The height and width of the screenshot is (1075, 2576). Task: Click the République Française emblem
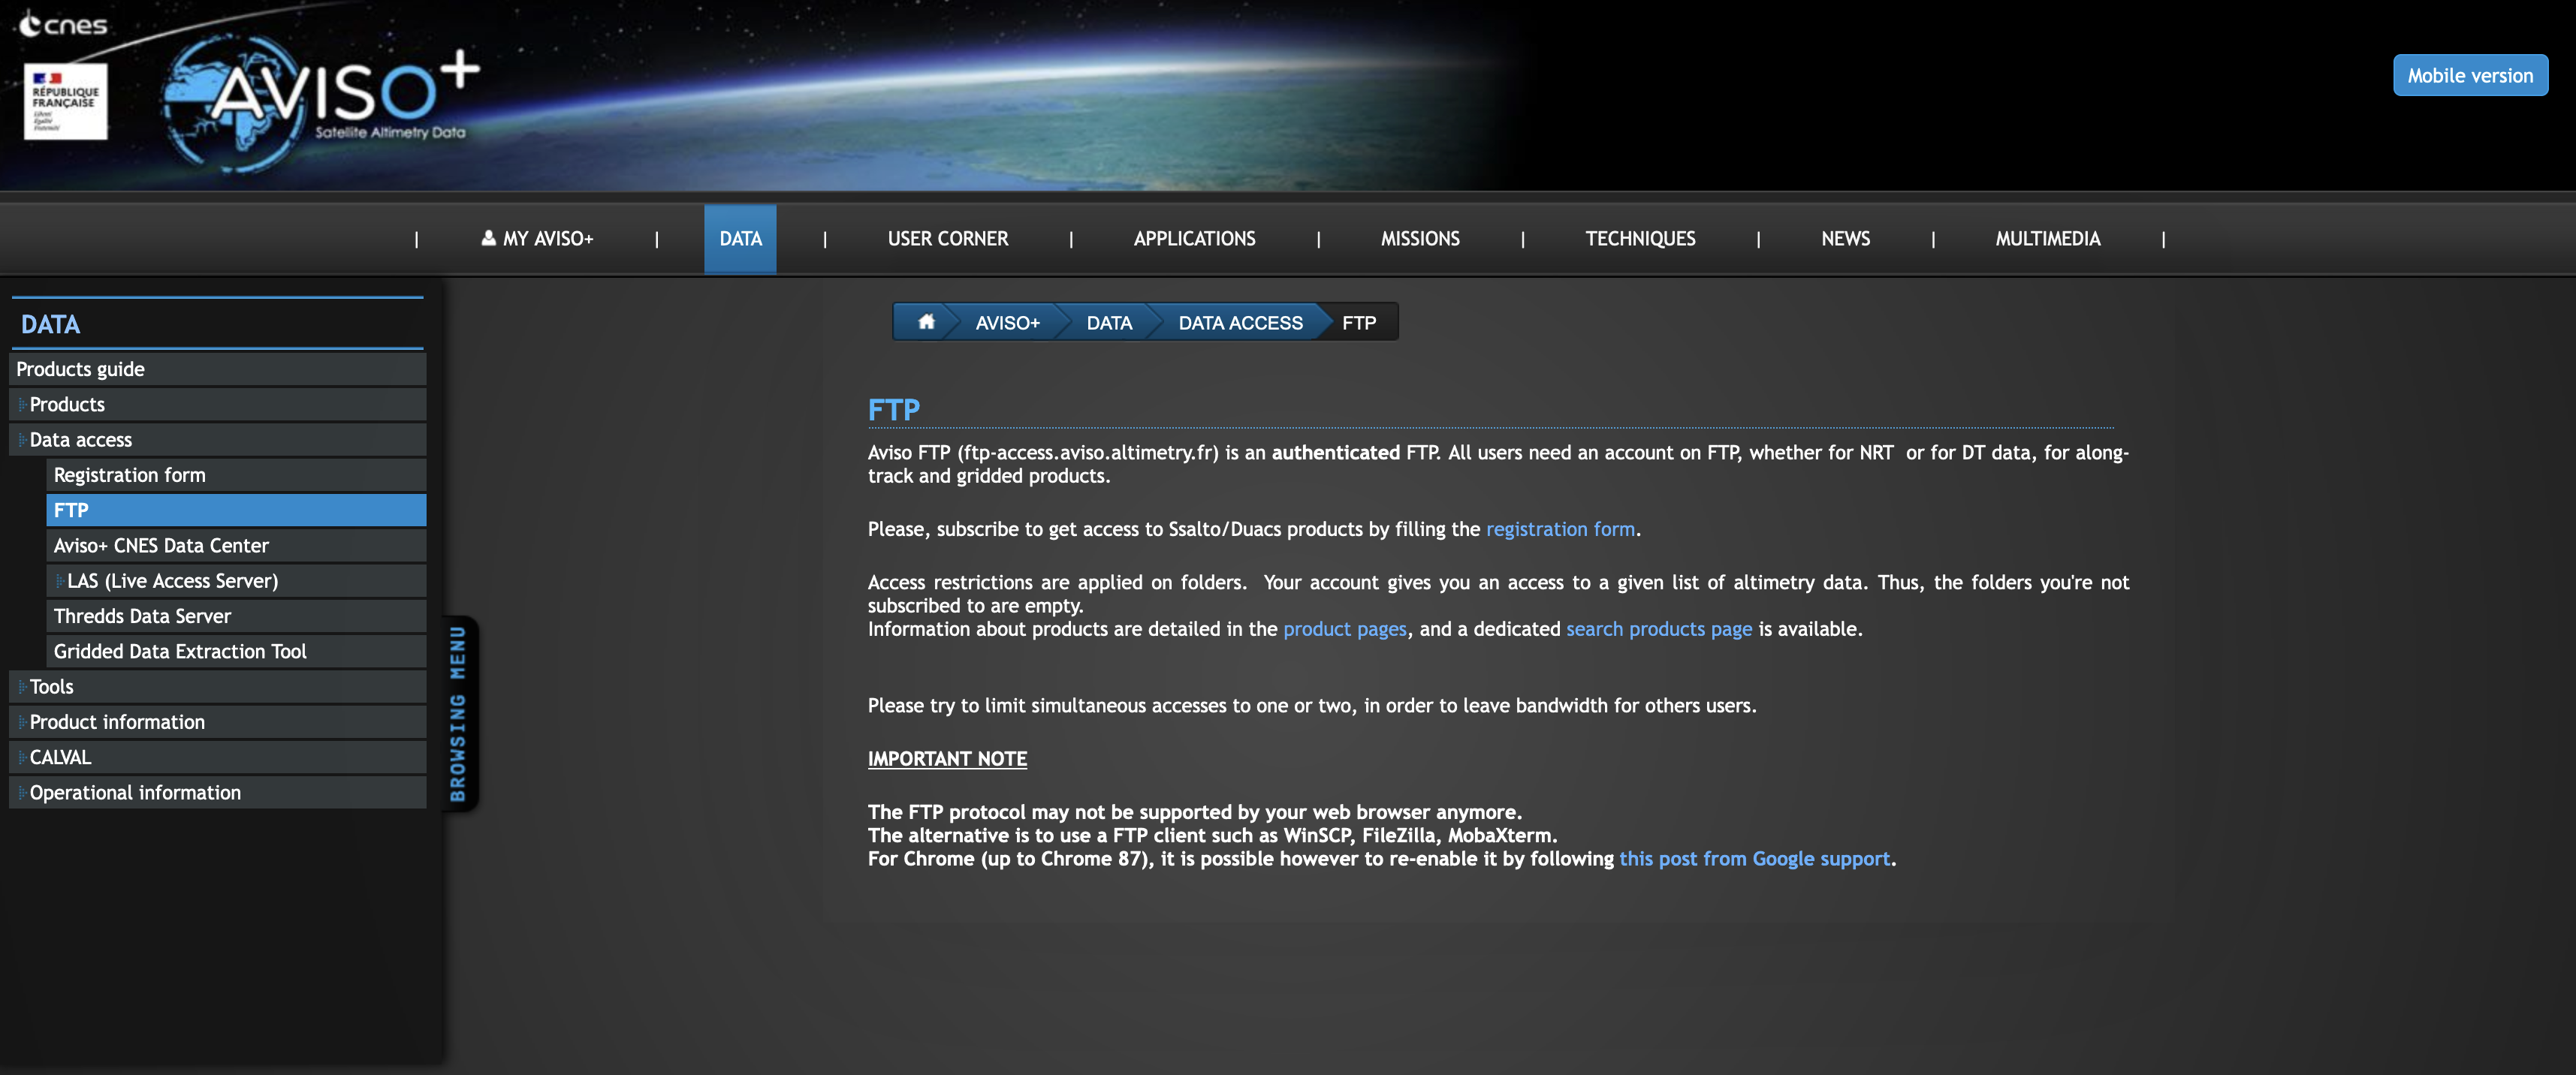click(65, 102)
